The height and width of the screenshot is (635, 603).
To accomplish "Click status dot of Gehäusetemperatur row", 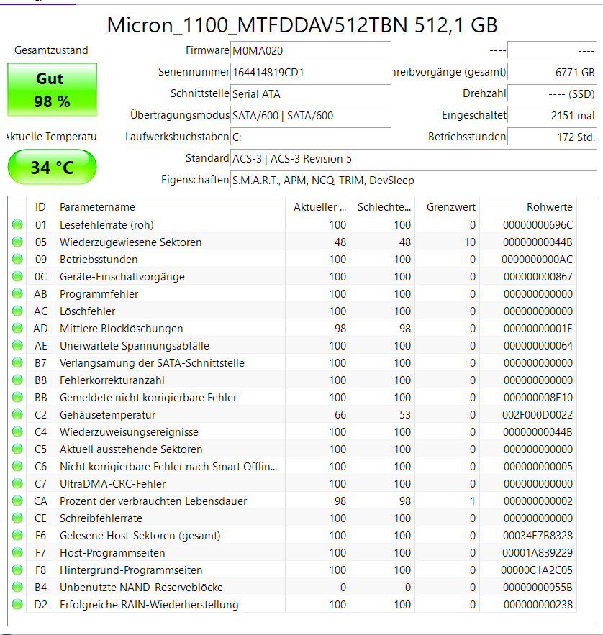I will (x=17, y=414).
